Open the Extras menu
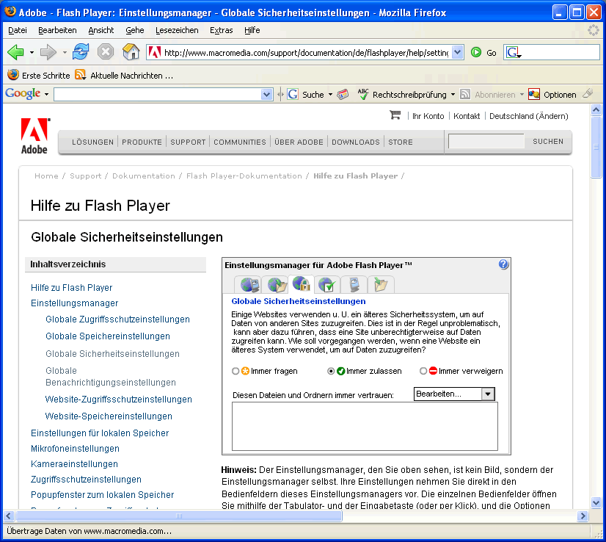606x542 pixels. (221, 30)
